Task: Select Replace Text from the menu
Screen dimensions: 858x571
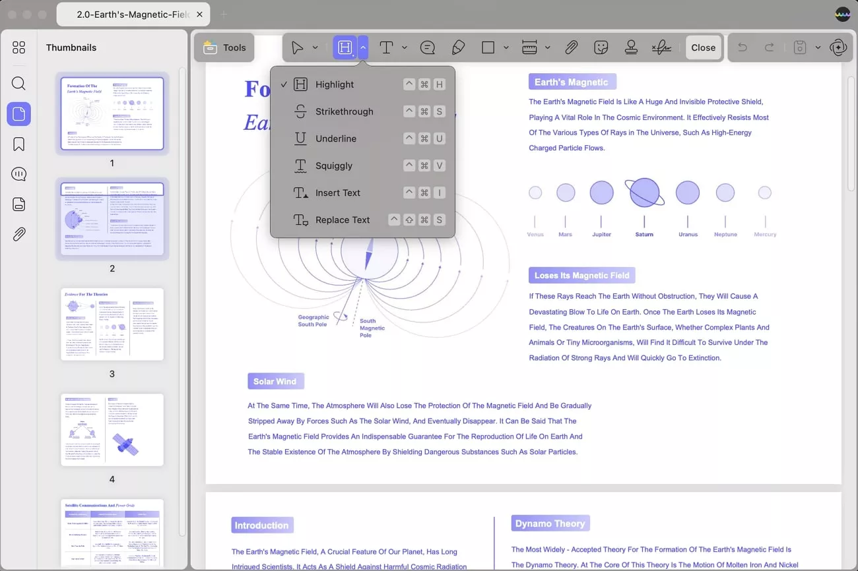Action: pos(343,220)
